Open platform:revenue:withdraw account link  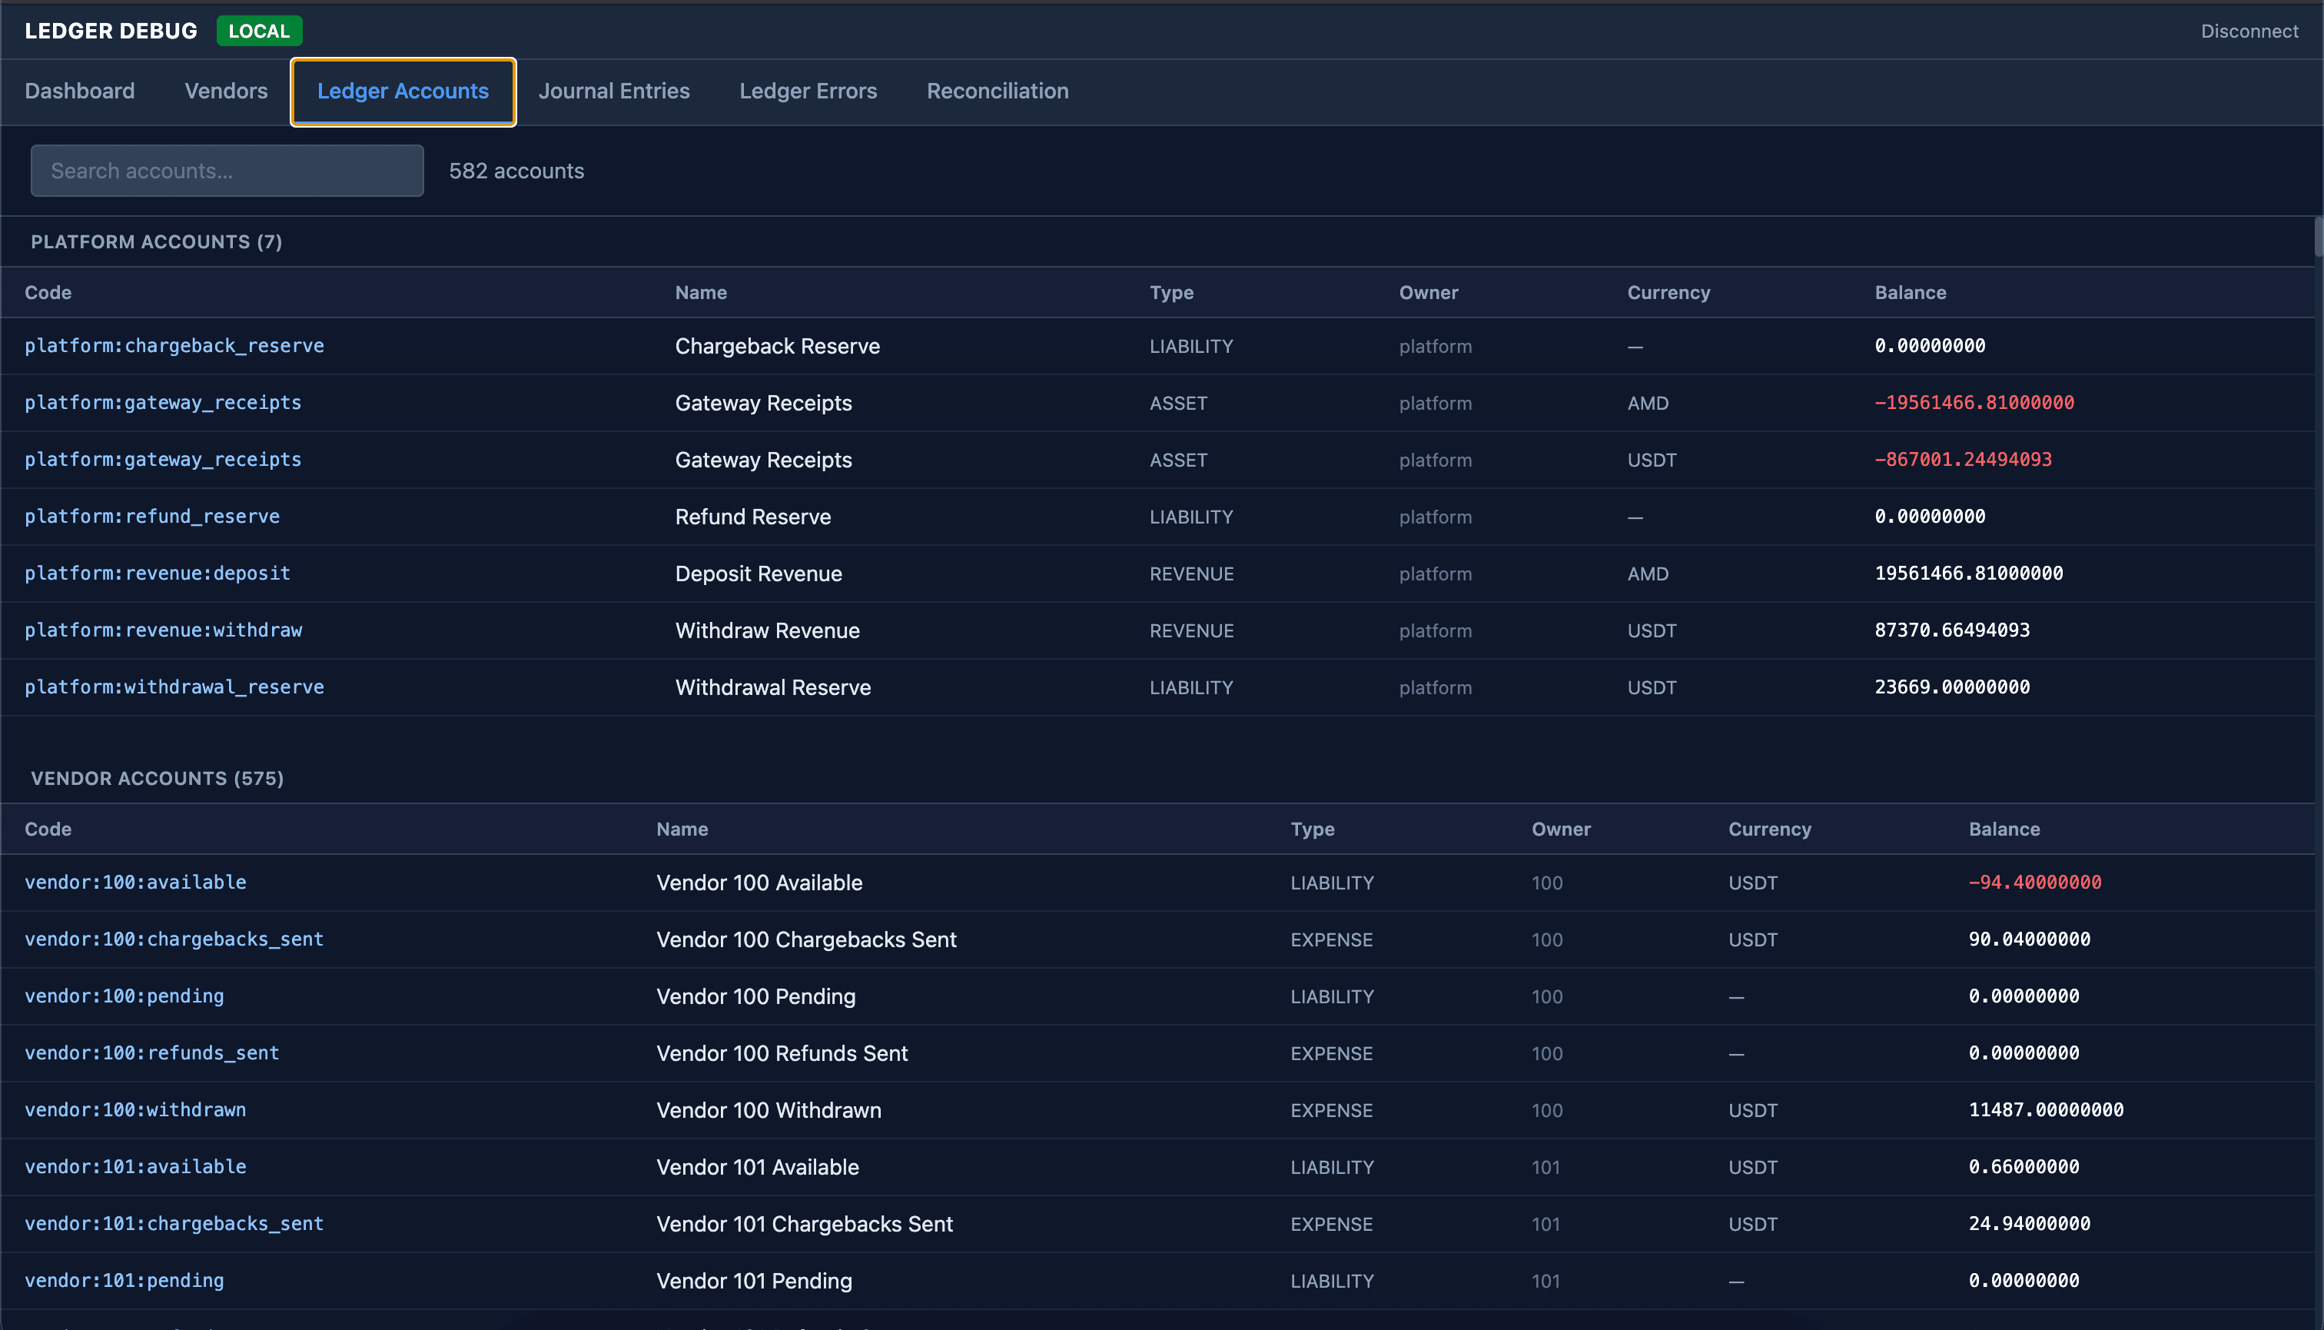tap(163, 630)
